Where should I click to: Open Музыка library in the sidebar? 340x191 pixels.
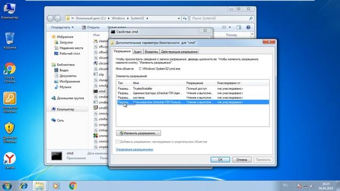tap(63, 87)
